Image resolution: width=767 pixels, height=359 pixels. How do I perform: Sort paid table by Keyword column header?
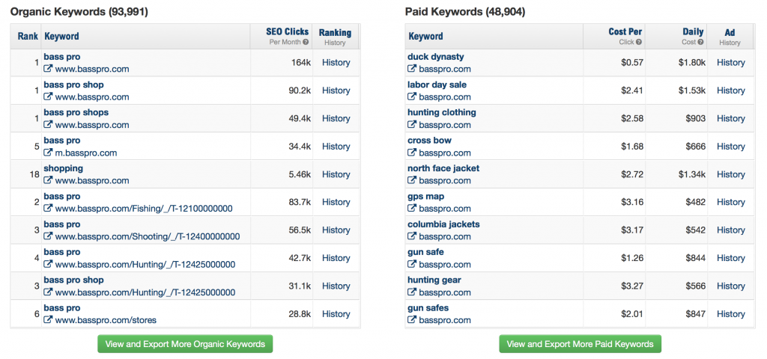[425, 36]
